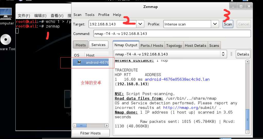Open the http://nmap.org link in the output

181,108
